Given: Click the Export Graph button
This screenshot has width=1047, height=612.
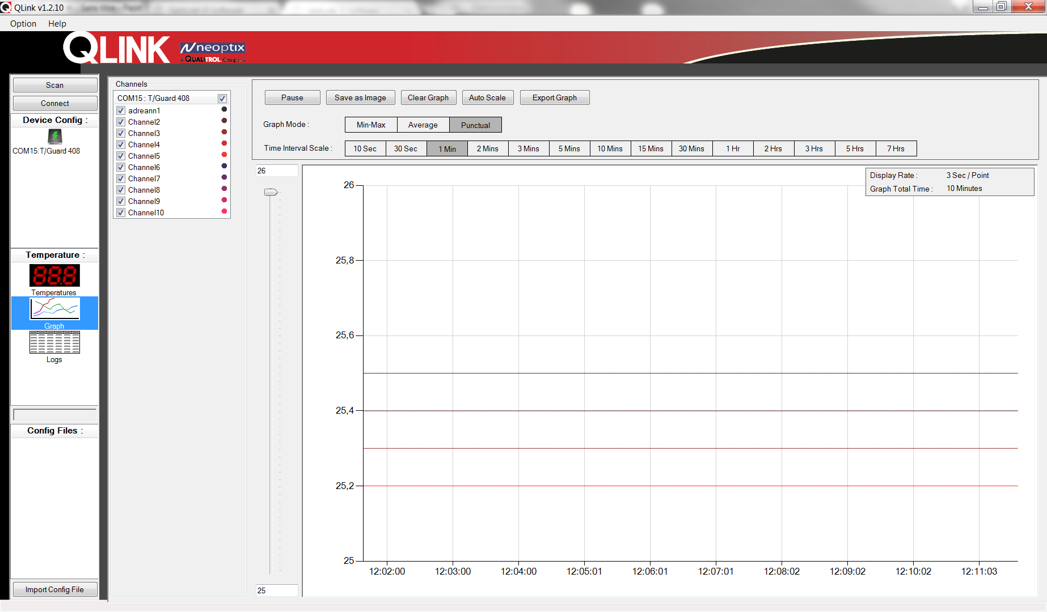Looking at the screenshot, I should click(554, 97).
